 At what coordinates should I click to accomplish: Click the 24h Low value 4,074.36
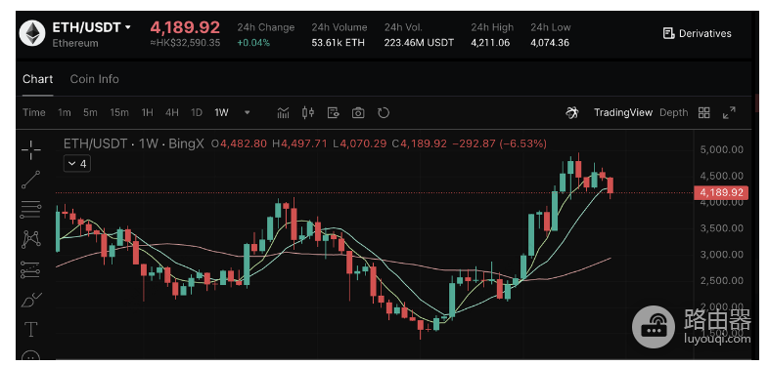tap(549, 43)
